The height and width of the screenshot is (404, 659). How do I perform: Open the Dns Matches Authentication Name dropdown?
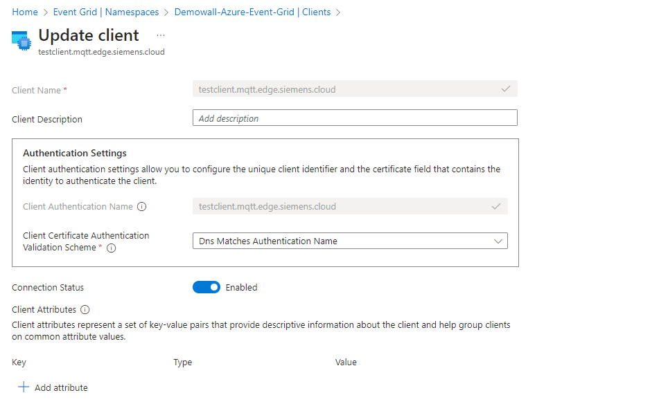[350, 241]
